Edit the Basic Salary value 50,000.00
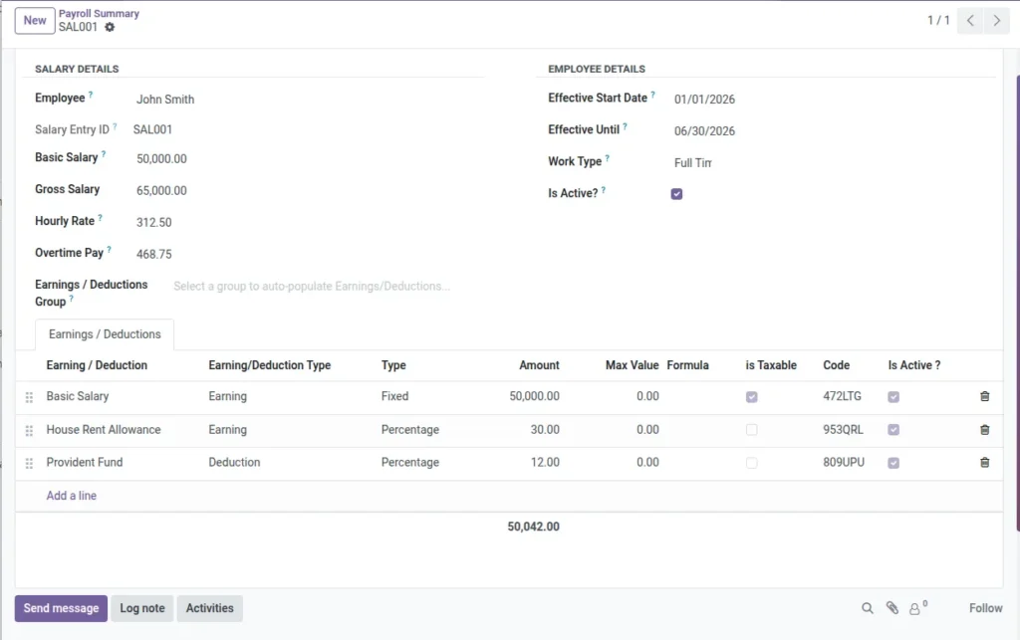The image size is (1020, 640). click(x=161, y=159)
